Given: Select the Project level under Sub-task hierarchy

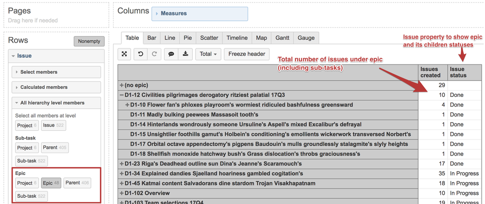Looking at the screenshot, I should 27,147.
